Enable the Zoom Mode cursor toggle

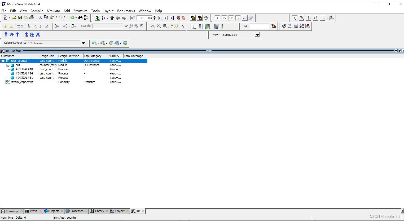coord(302,18)
